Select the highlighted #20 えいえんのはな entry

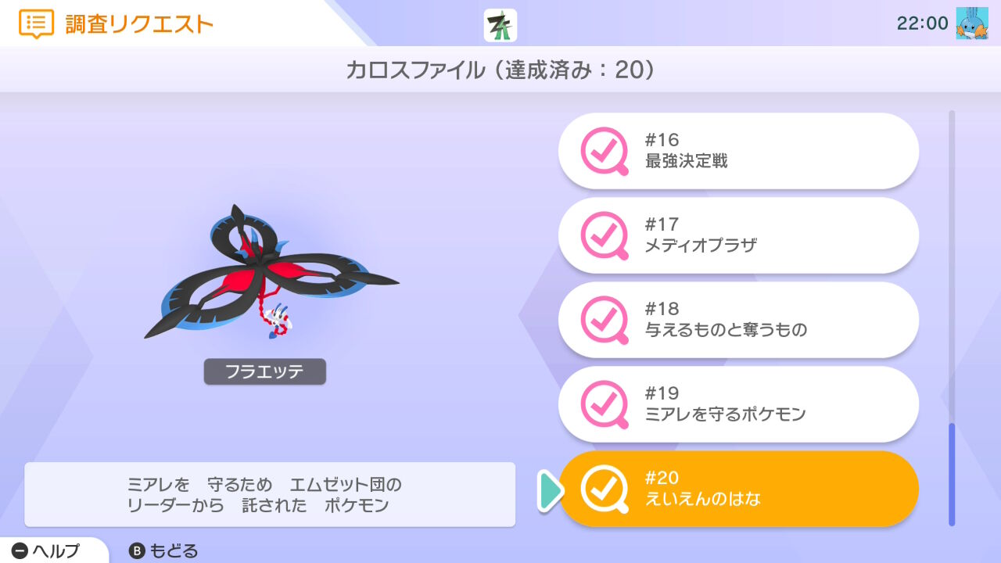tap(738, 489)
